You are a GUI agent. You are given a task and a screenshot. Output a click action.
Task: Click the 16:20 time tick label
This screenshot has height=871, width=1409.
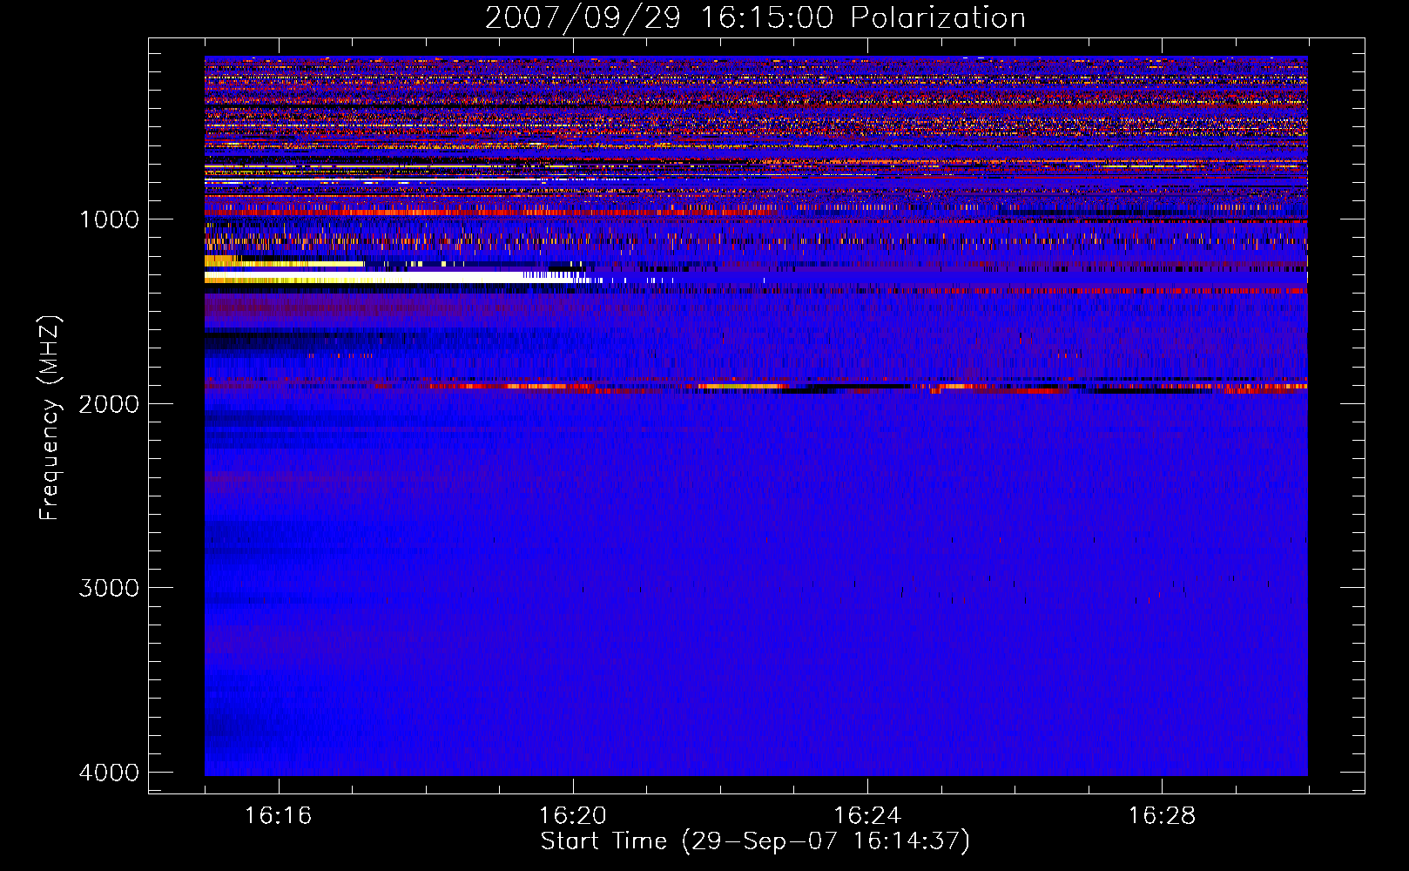[x=572, y=815]
